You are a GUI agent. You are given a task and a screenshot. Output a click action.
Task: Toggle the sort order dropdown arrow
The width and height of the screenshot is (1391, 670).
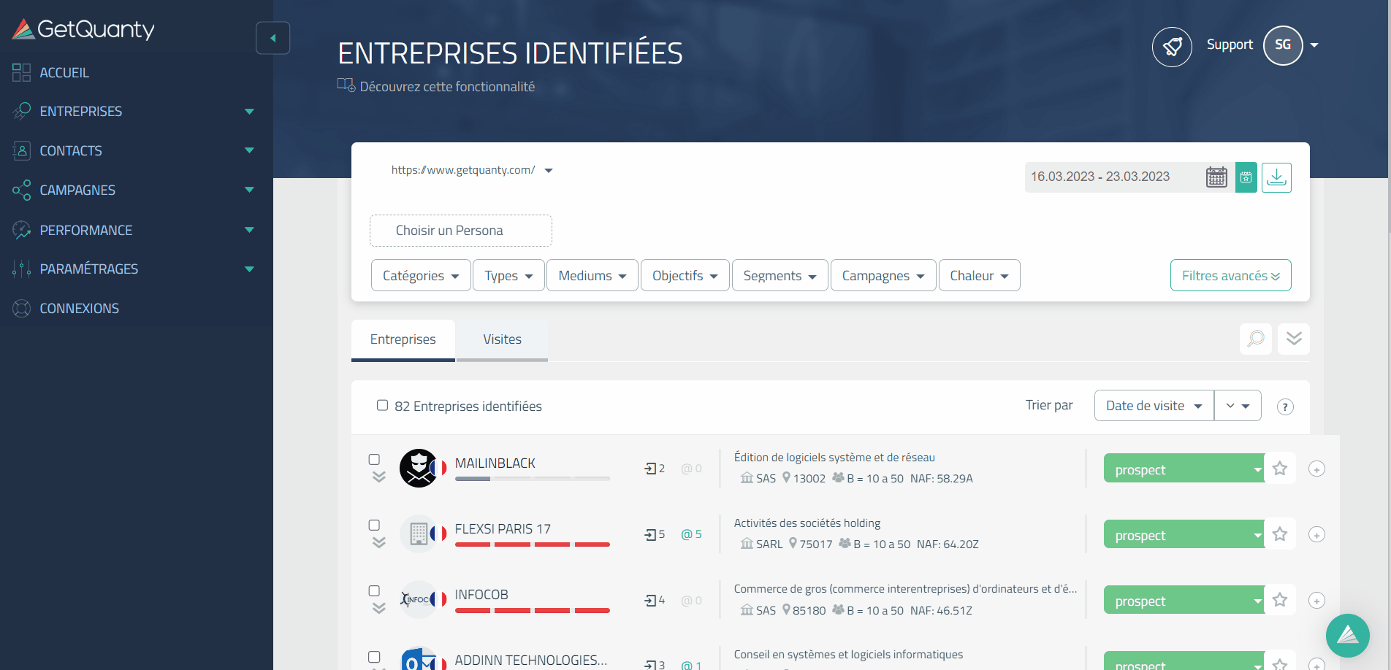click(1238, 406)
